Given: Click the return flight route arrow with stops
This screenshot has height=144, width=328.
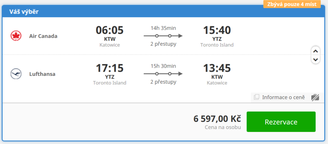Looking at the screenshot, I should coord(163,74).
